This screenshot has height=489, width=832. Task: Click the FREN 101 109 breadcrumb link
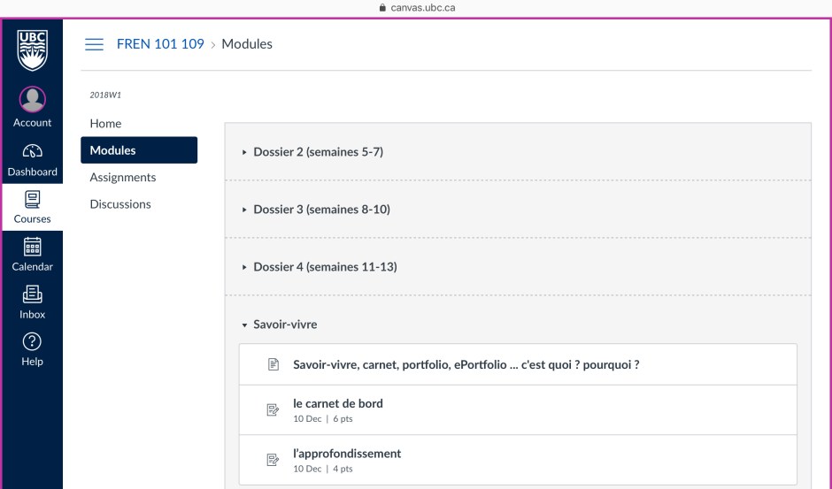(160, 44)
